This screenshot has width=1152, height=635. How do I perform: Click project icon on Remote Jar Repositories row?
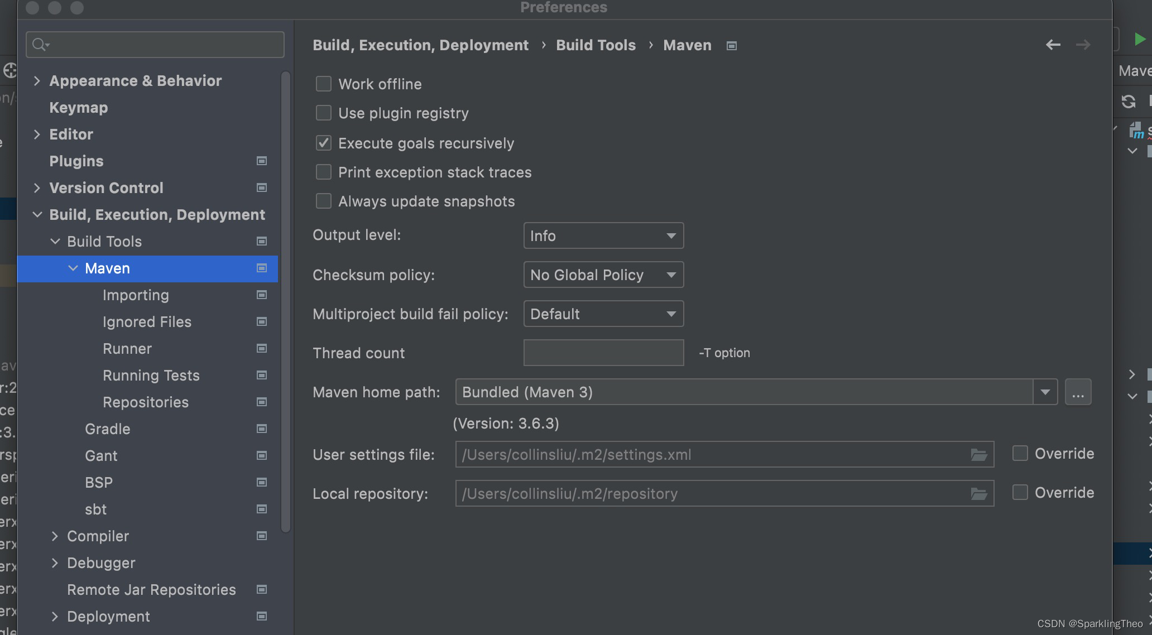point(261,590)
